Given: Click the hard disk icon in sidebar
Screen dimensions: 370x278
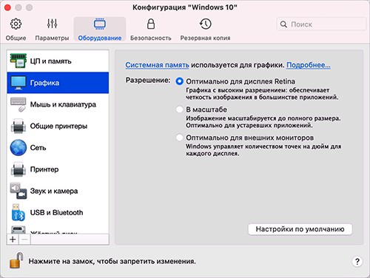Looking at the screenshot, I should [x=18, y=230].
